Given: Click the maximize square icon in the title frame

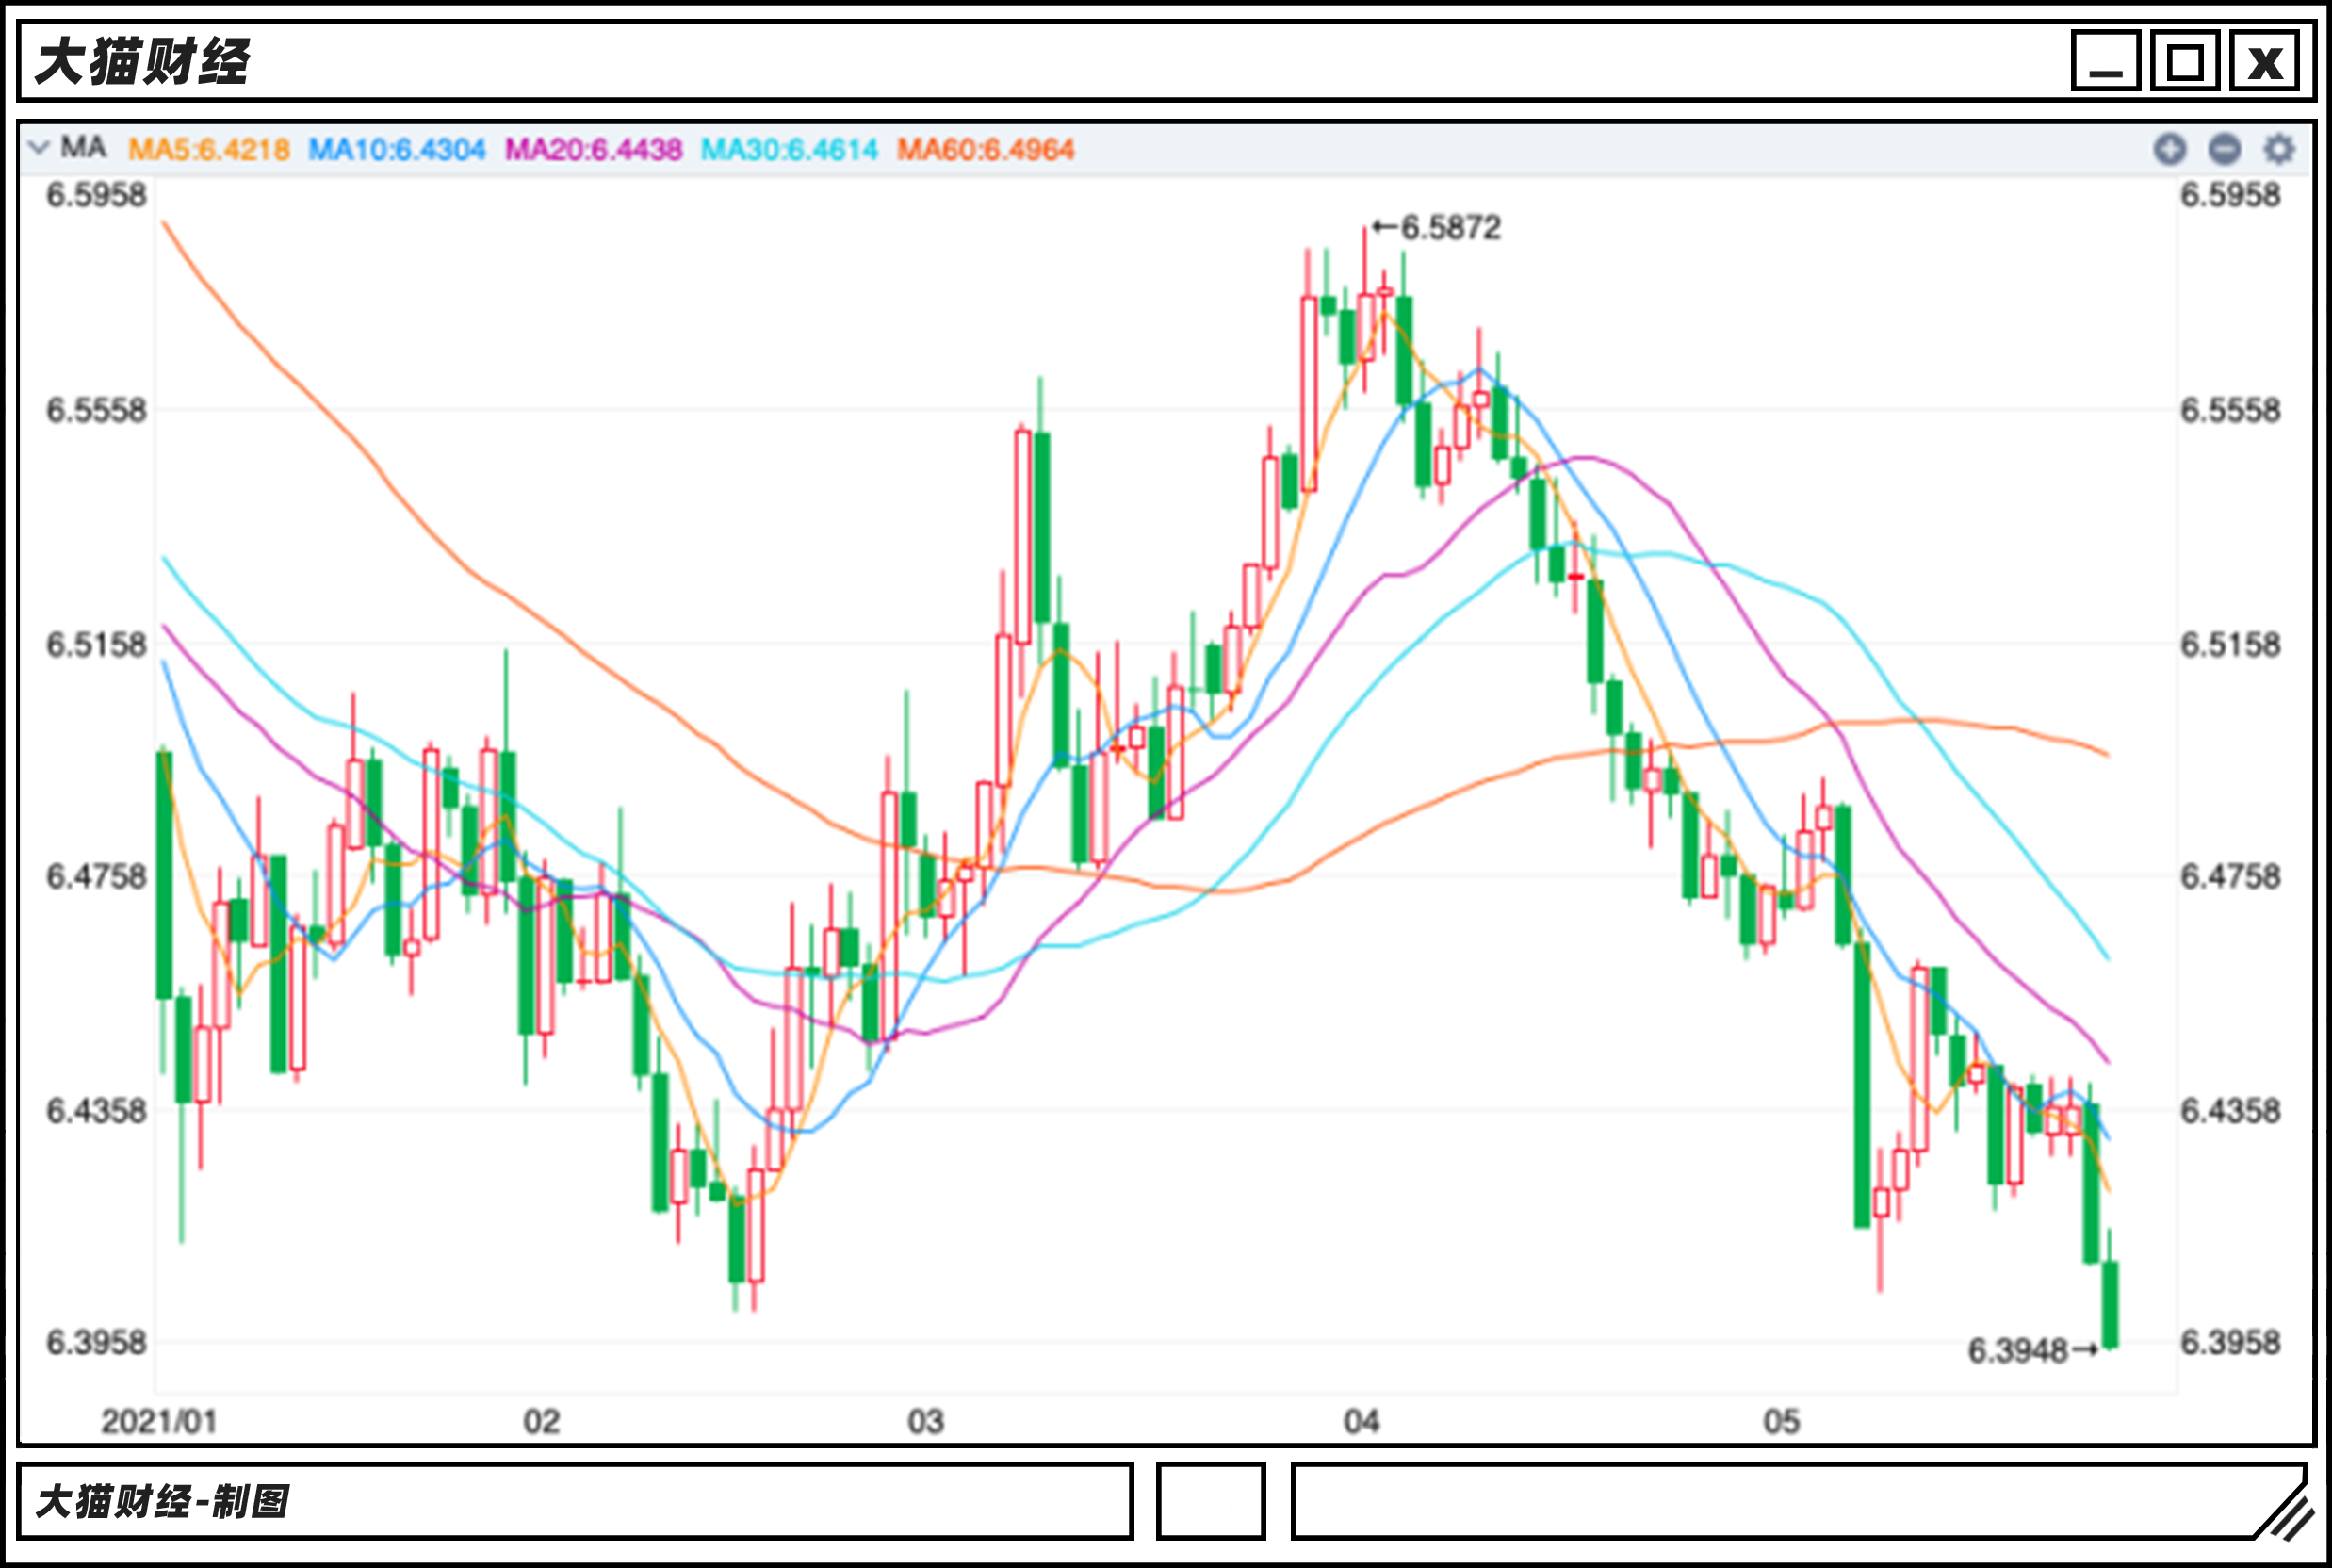Looking at the screenshot, I should click(x=2185, y=62).
